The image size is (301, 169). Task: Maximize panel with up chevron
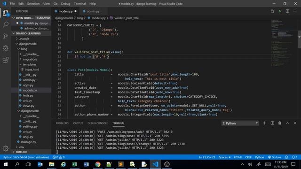(287, 123)
